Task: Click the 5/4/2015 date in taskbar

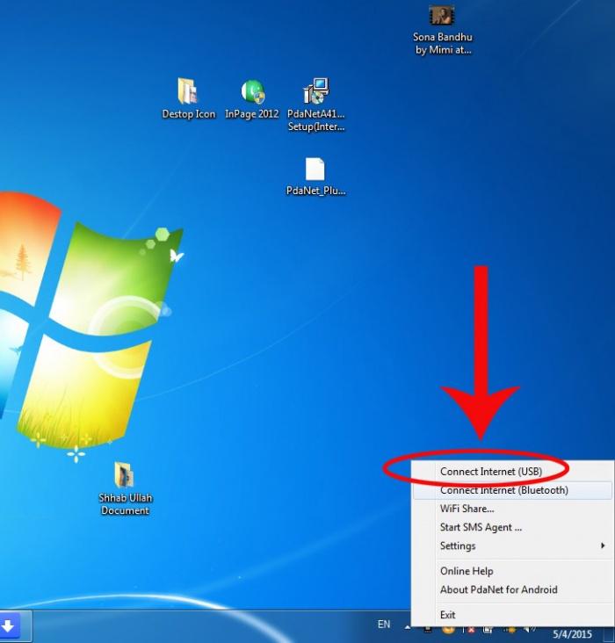Action: tap(572, 634)
